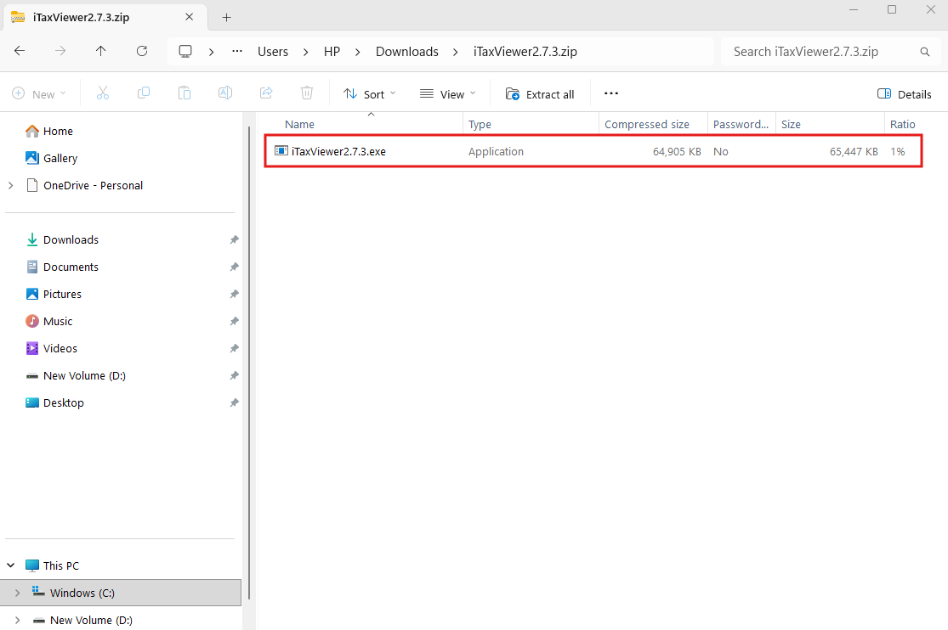Open the Sort dropdown menu
The height and width of the screenshot is (630, 948).
pyautogui.click(x=370, y=94)
